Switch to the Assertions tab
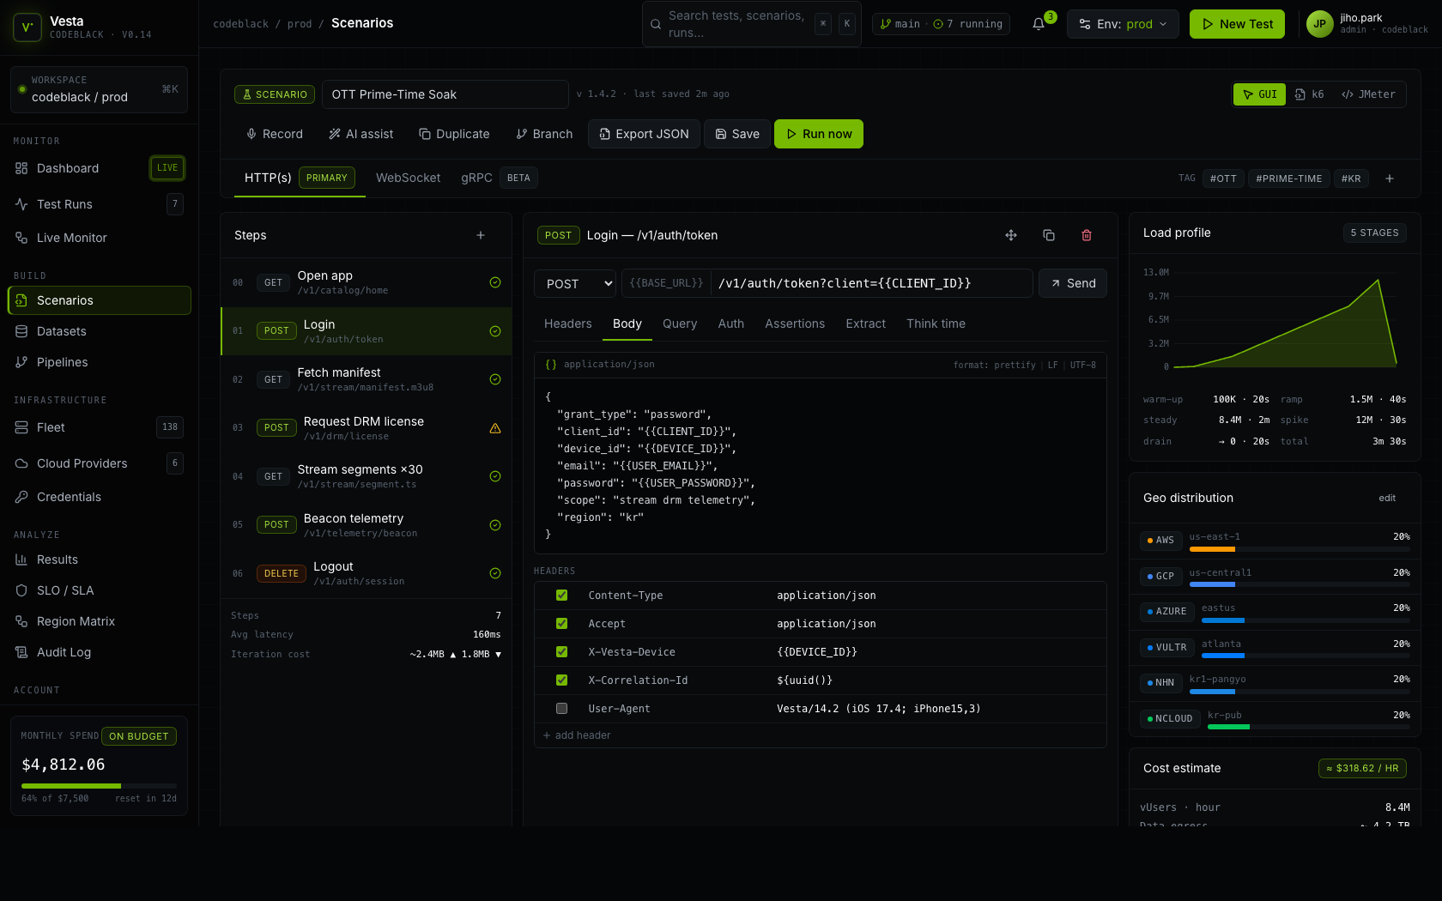The image size is (1442, 901). [x=795, y=324]
